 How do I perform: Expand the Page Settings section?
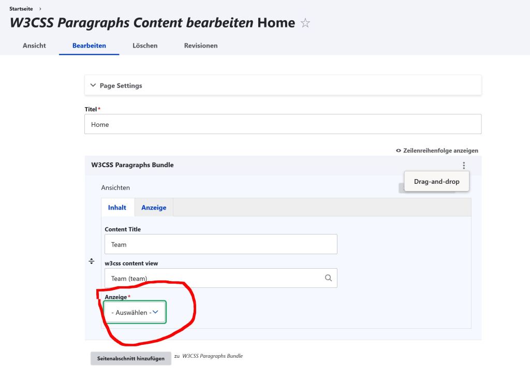click(121, 85)
